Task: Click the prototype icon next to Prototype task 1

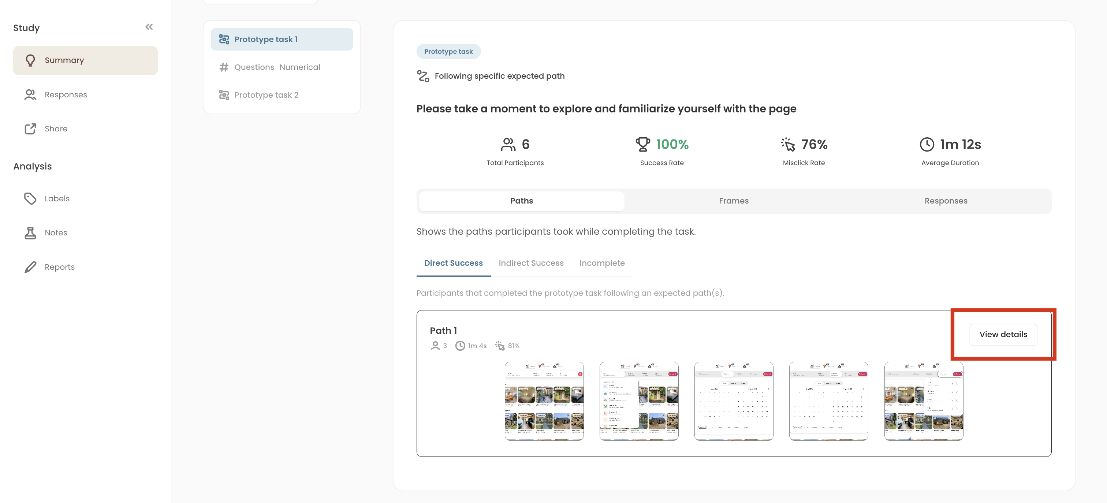Action: [x=224, y=39]
